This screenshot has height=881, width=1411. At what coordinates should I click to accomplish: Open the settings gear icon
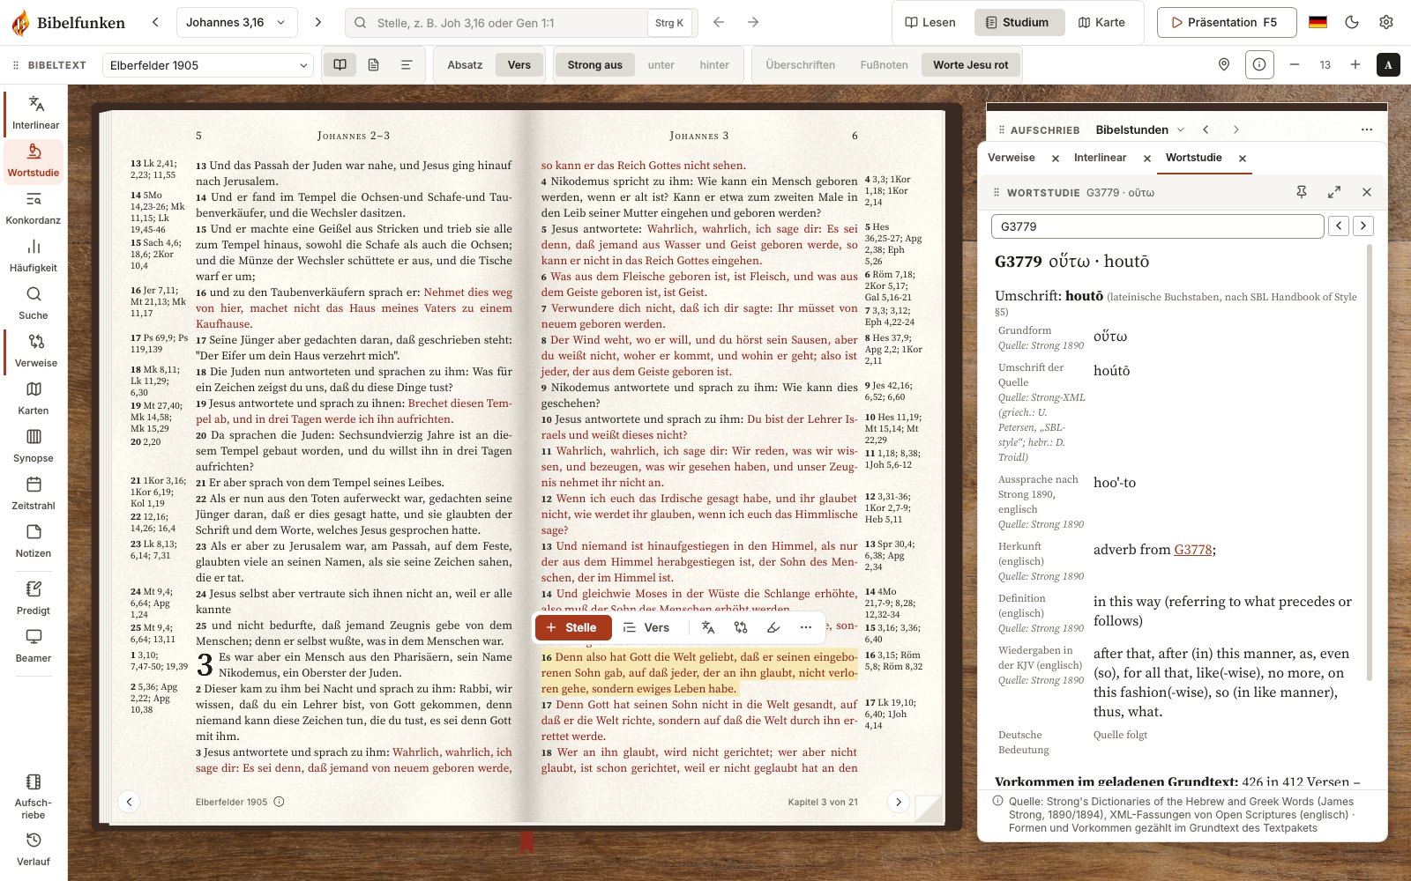coord(1386,22)
